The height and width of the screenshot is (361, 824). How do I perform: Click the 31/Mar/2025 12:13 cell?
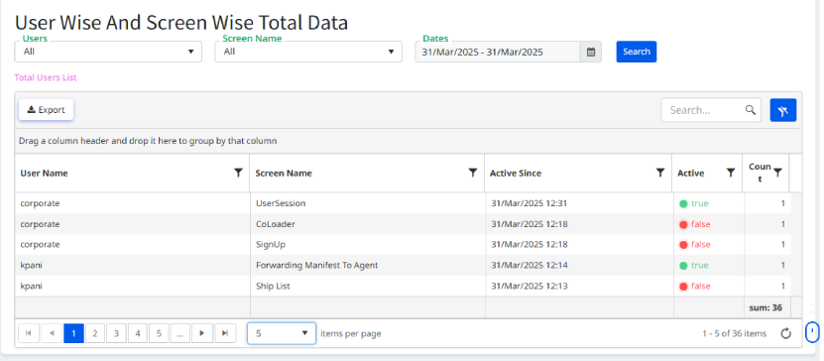click(579, 286)
